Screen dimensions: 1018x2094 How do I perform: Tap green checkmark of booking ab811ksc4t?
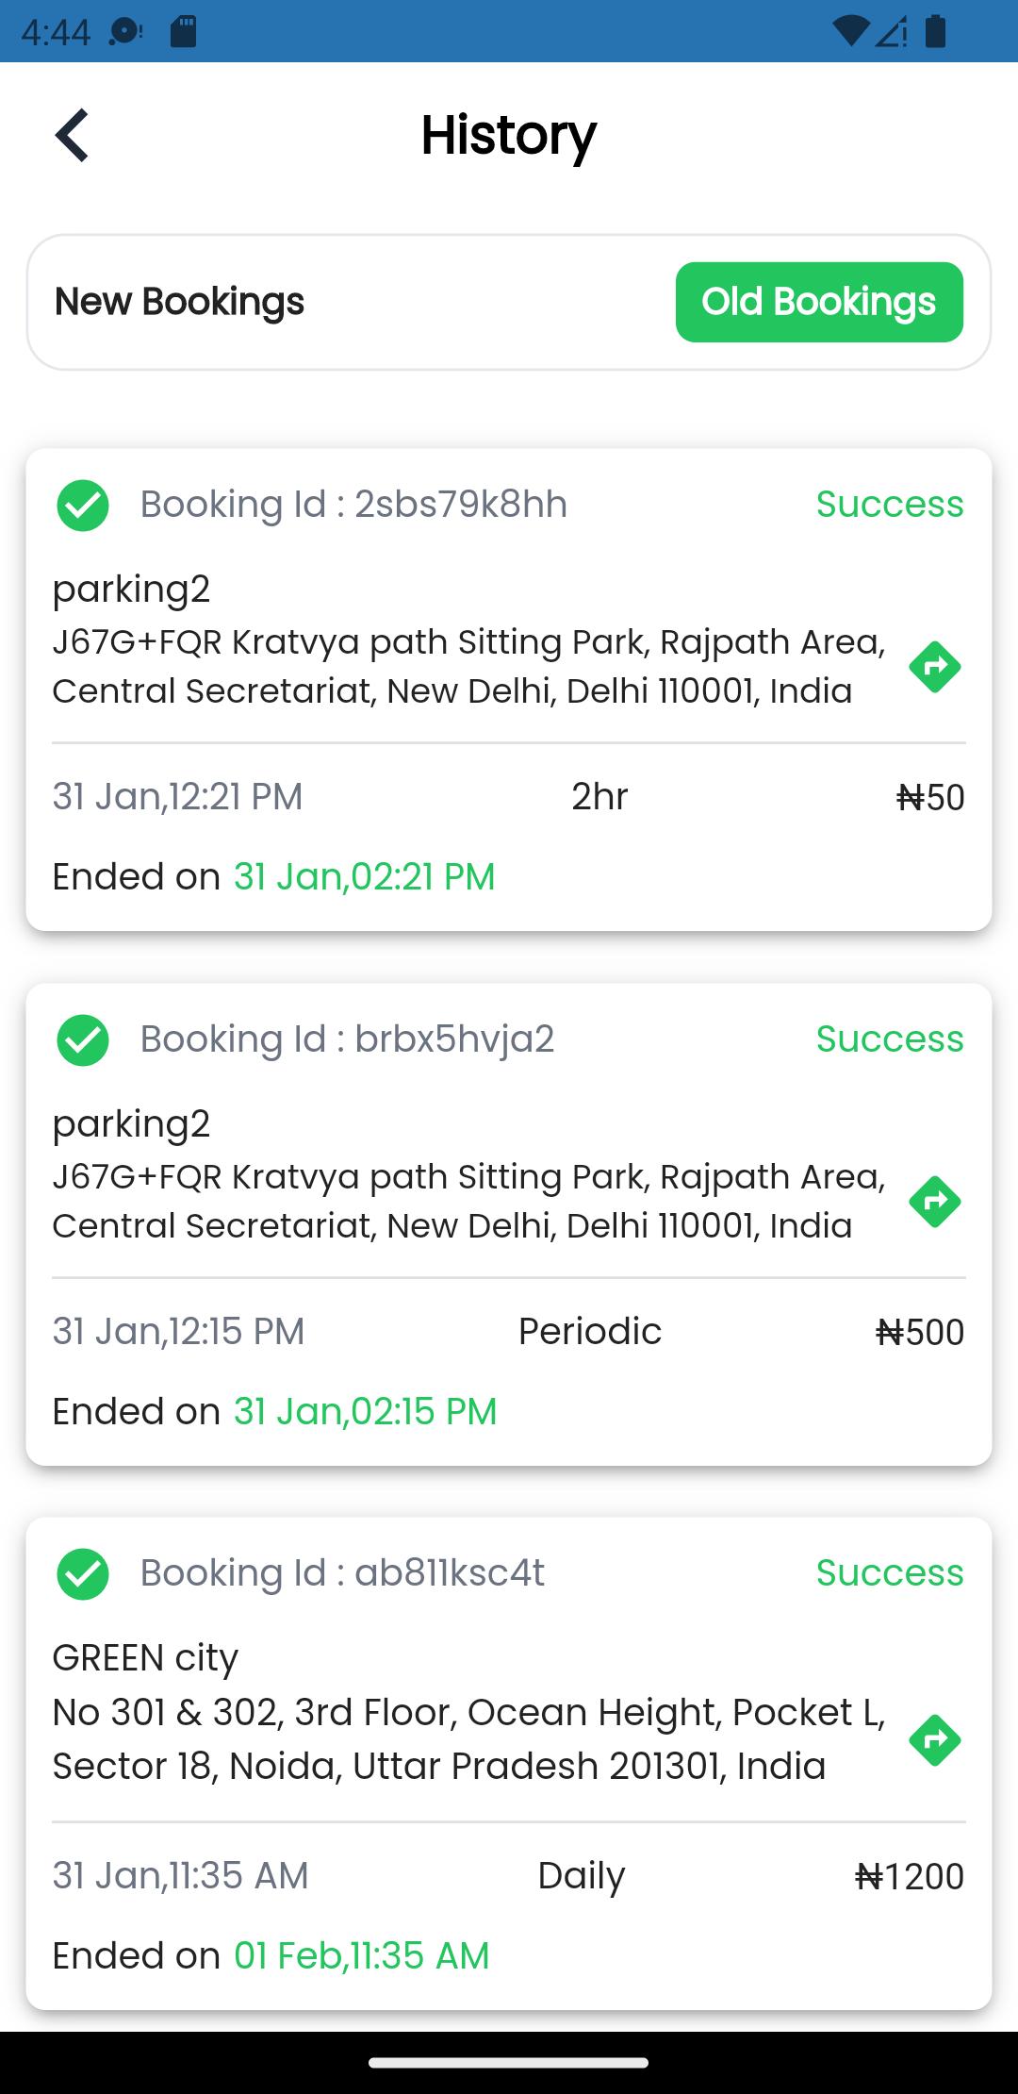(83, 1574)
